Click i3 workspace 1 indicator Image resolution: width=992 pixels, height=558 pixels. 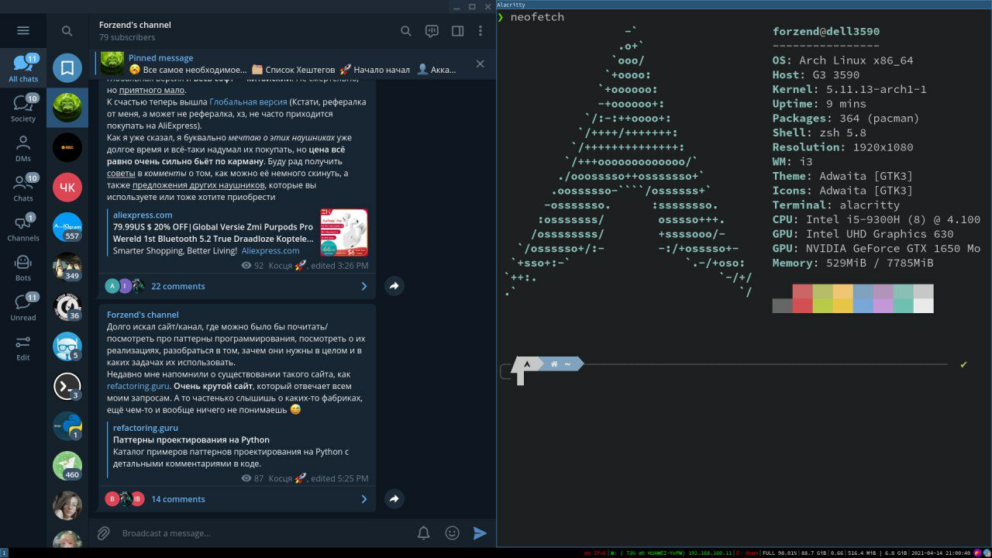coord(4,553)
